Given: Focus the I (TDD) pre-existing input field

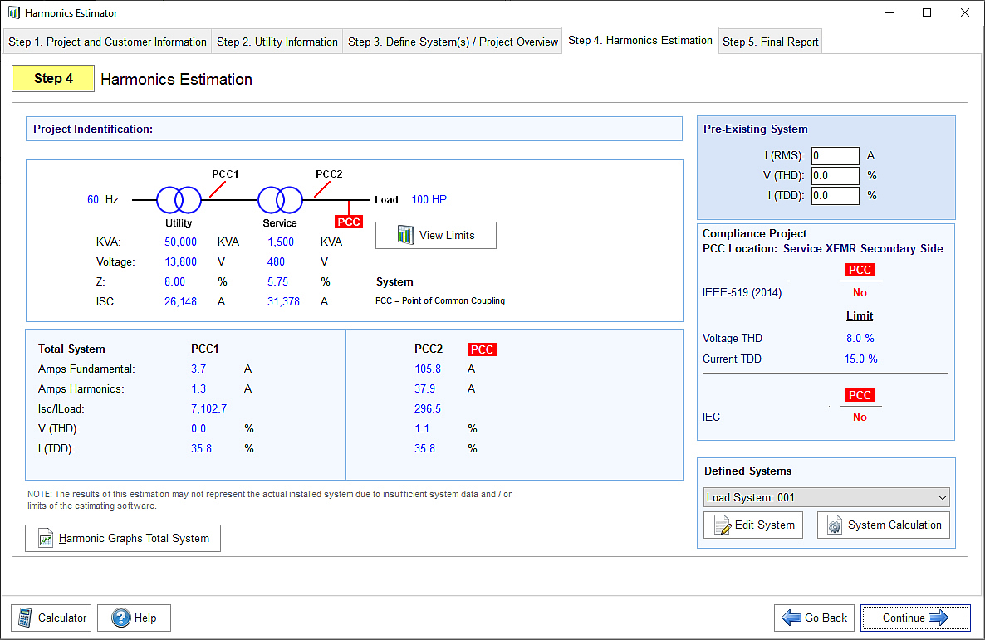Looking at the screenshot, I should [835, 196].
